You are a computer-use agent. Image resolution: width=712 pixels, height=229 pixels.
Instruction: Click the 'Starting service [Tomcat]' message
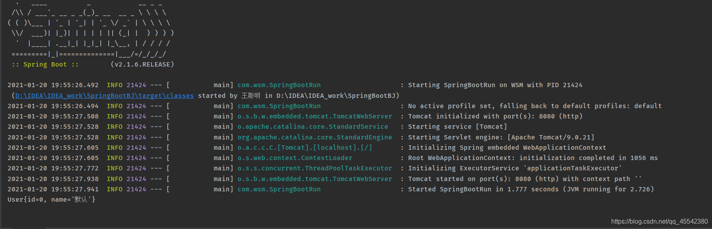coord(457,127)
